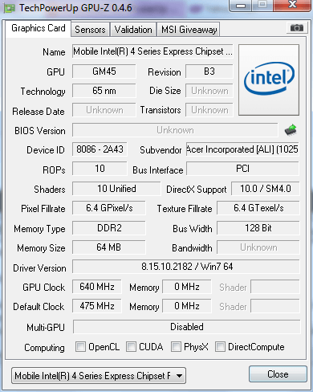Click the Subvendor Acer Incorporated field
Viewport: 313px width, 392px height.
pyautogui.click(x=242, y=149)
